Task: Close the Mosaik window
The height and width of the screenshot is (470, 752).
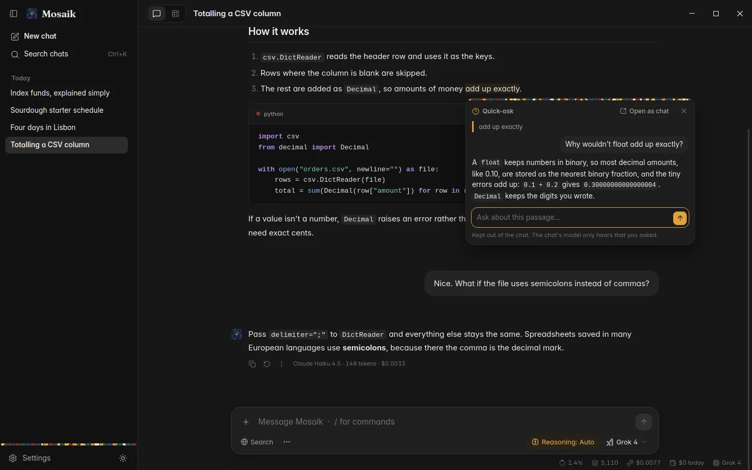Action: (x=740, y=14)
